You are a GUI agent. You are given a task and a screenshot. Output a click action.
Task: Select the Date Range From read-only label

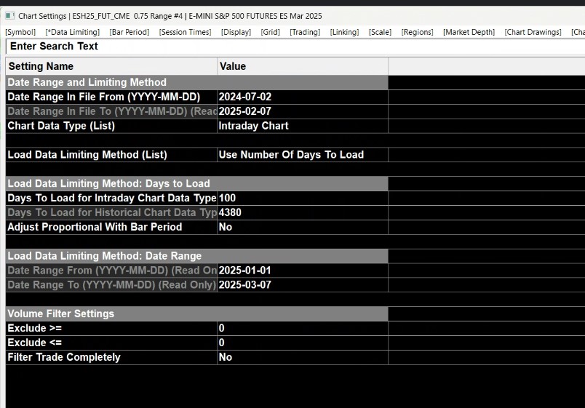tap(111, 271)
